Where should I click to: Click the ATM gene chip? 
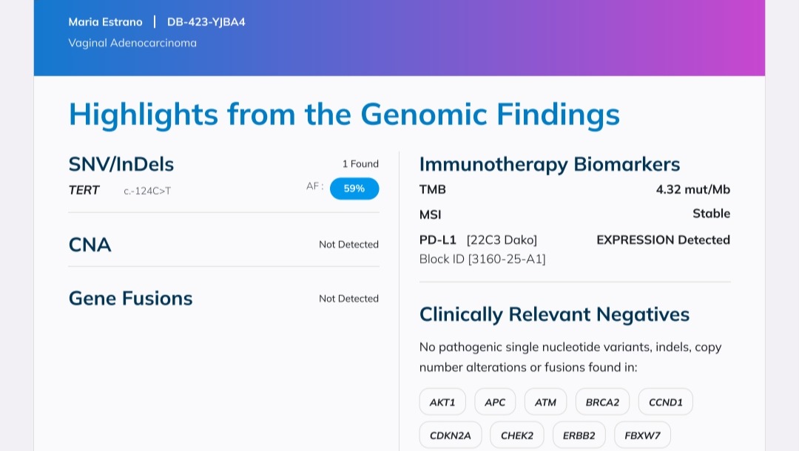coord(545,402)
